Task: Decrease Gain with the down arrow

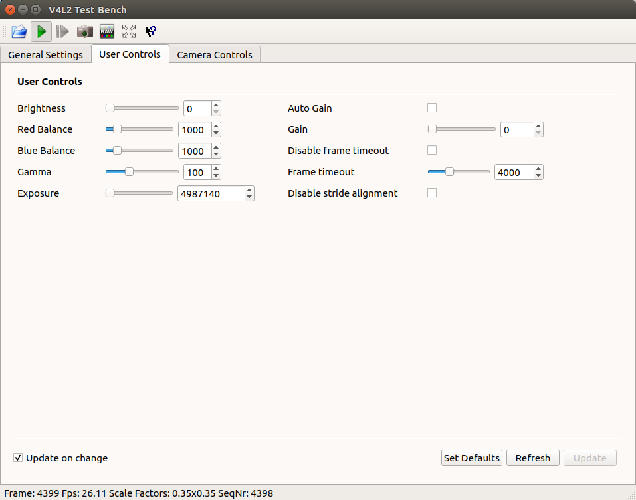Action: click(x=538, y=133)
